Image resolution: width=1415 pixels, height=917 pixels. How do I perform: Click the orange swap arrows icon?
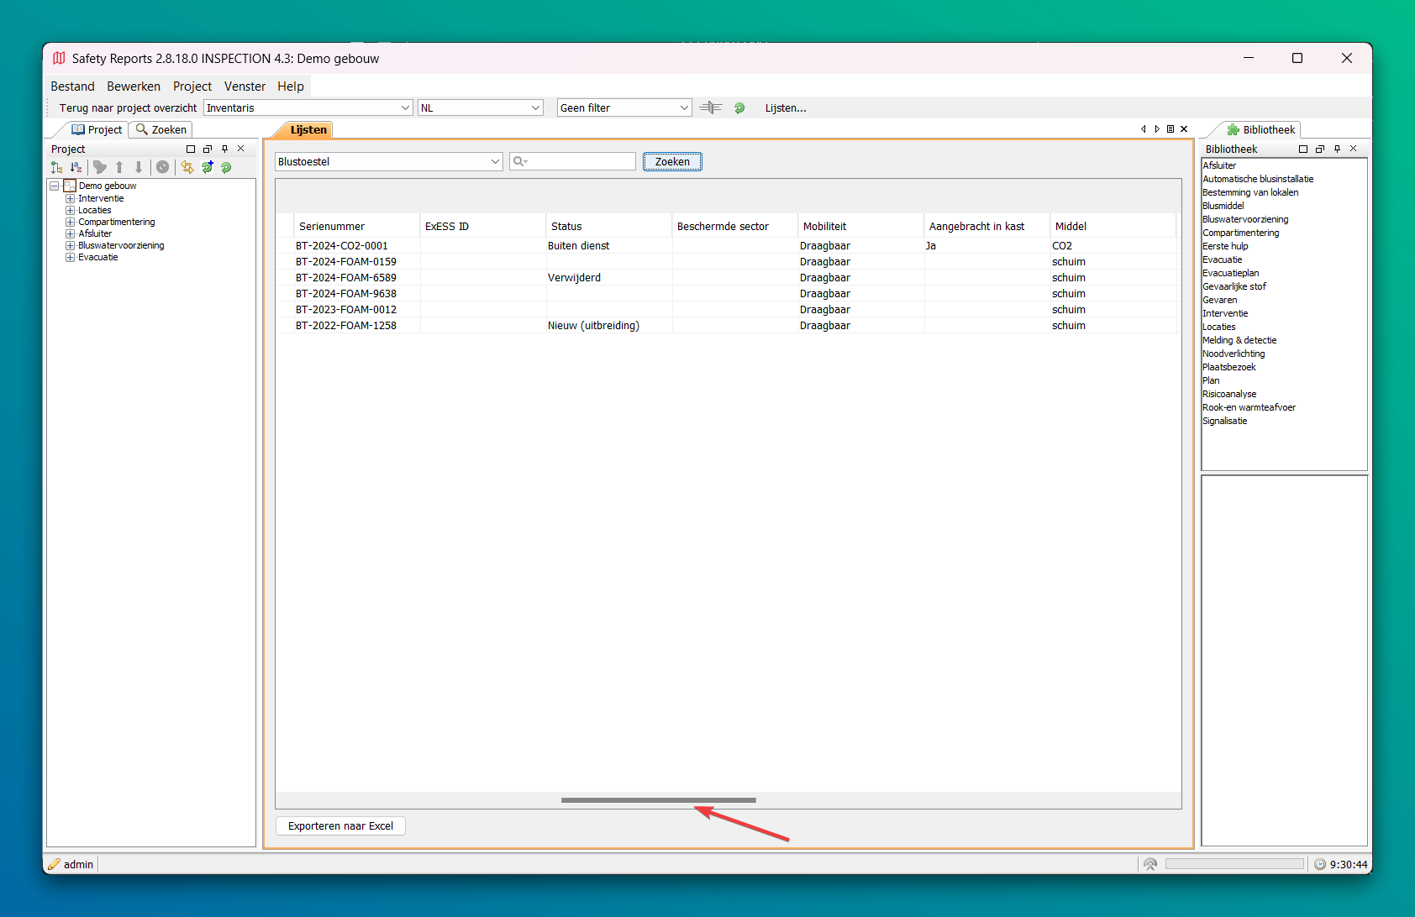187,167
